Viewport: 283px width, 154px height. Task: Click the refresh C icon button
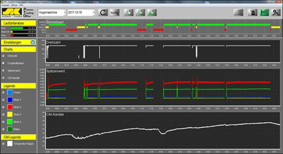point(103,13)
